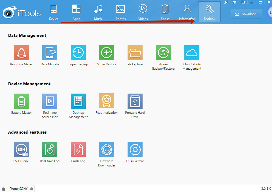272x192 pixels.
Task: Launch the Flush Wizard
Action: [135, 150]
